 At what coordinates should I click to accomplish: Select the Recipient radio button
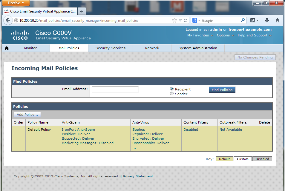pos(172,89)
